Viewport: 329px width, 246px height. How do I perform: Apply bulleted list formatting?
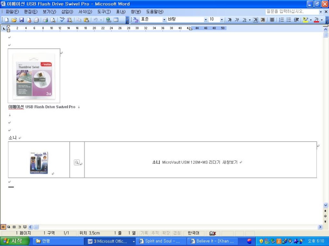pos(289,20)
